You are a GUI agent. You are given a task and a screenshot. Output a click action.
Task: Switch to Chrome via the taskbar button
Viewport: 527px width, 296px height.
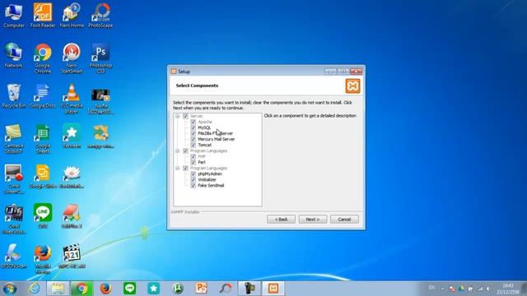tap(82, 289)
